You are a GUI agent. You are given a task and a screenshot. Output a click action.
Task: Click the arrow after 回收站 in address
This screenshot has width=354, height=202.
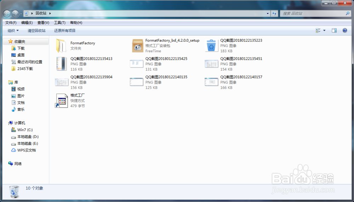tap(50, 13)
